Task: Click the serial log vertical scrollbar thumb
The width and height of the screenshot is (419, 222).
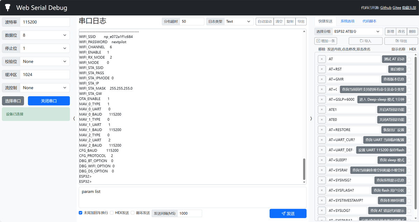Action: (304, 169)
